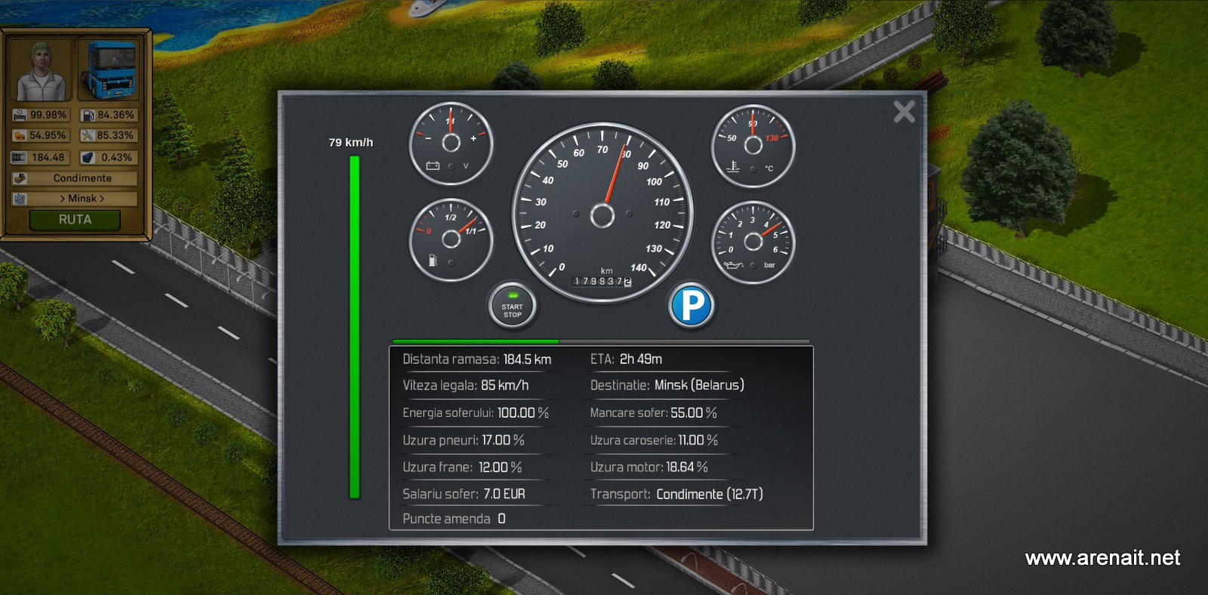Close the dashboard panel with the X
Screen dimensions: 1208x595
[x=904, y=112]
